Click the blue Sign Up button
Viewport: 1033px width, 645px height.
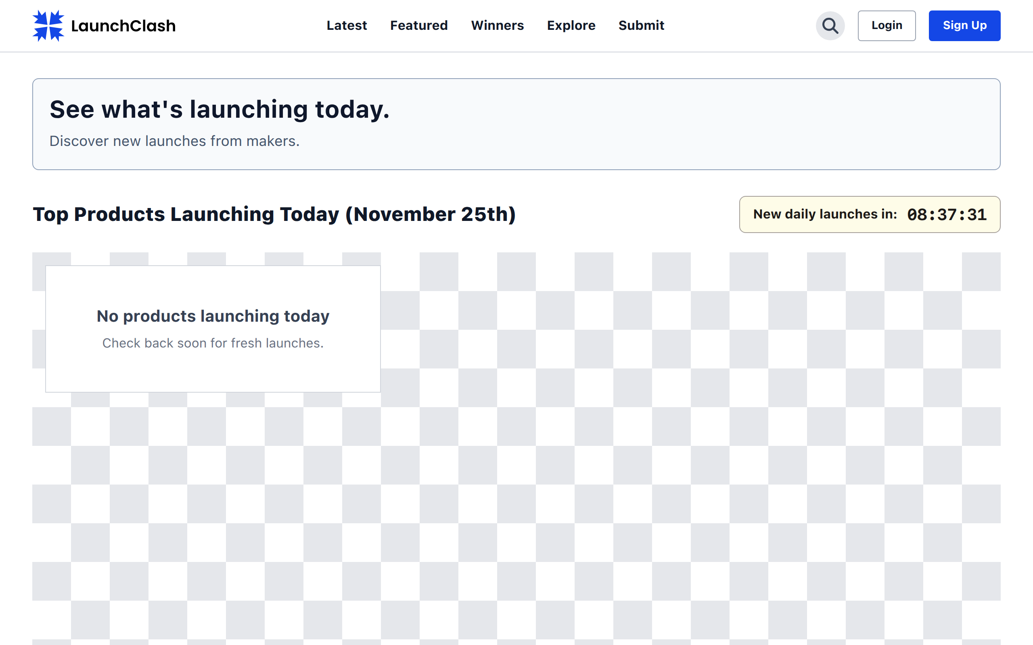pyautogui.click(x=964, y=25)
